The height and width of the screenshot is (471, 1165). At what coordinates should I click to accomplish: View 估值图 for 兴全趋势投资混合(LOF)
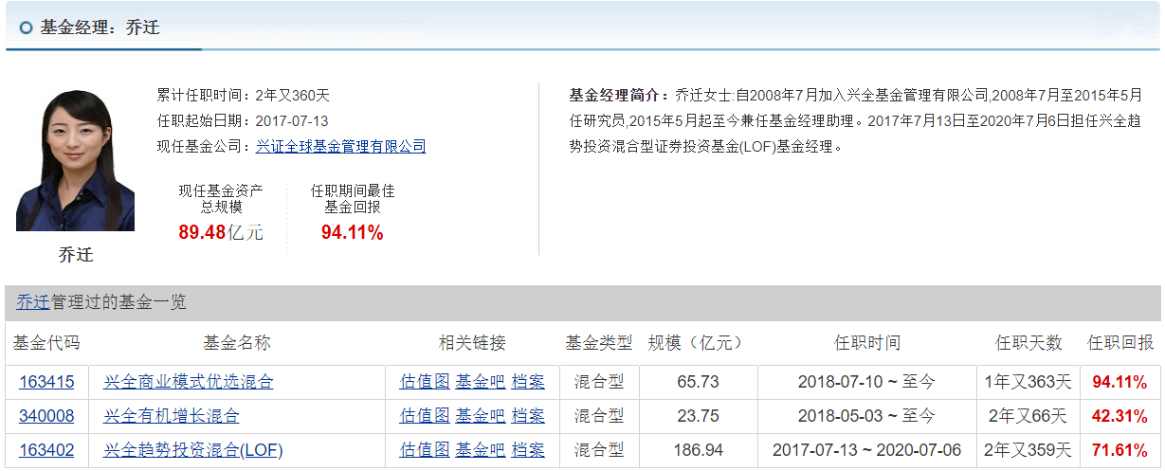coord(425,449)
